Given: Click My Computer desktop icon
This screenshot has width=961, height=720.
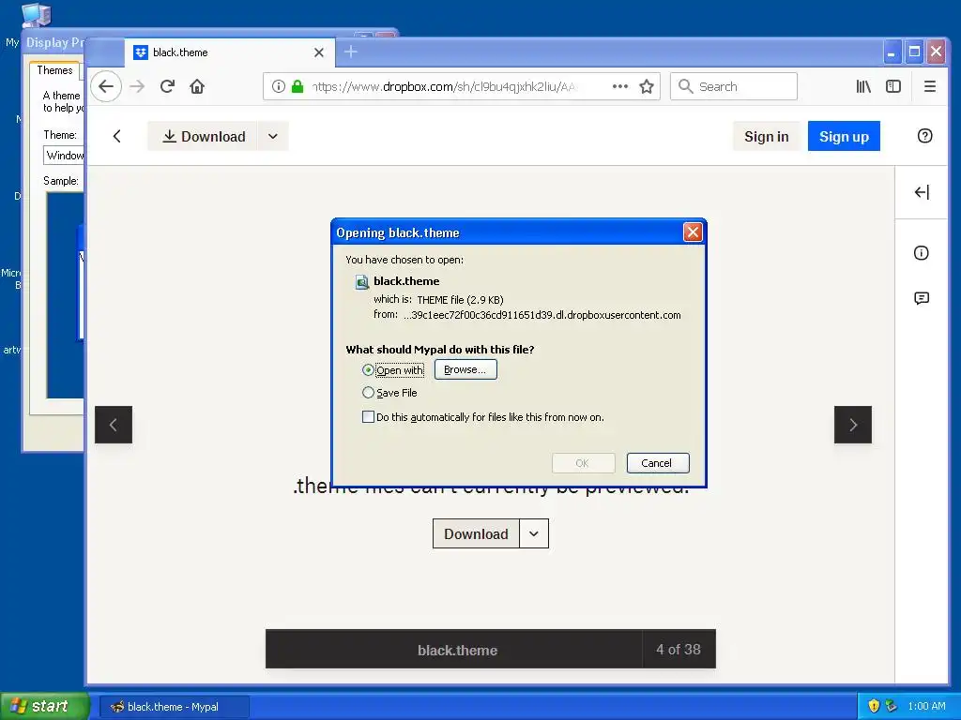Looking at the screenshot, I should pos(36,15).
